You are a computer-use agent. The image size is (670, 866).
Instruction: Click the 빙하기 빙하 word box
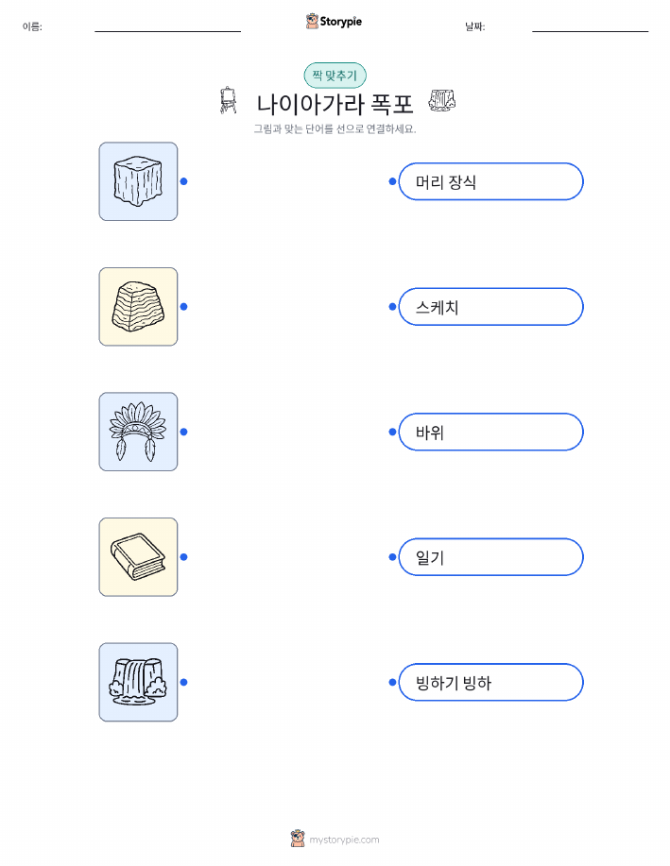(490, 682)
